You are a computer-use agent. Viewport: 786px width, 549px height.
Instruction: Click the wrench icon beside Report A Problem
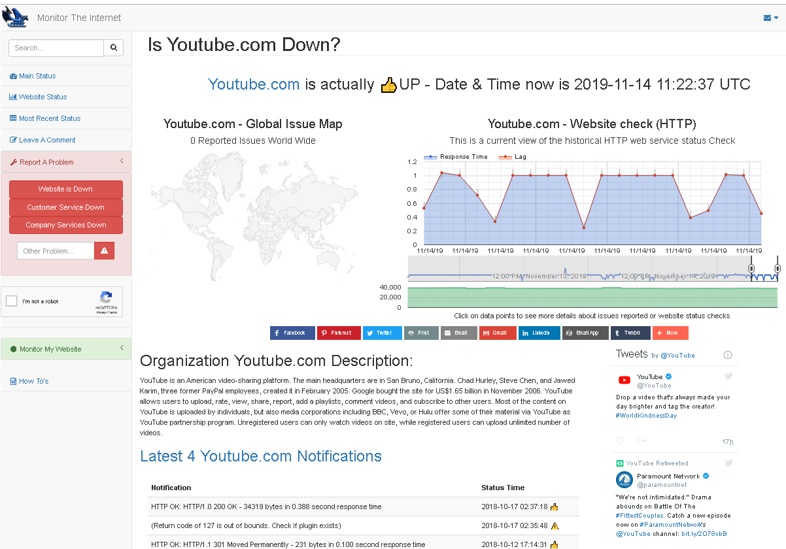14,161
